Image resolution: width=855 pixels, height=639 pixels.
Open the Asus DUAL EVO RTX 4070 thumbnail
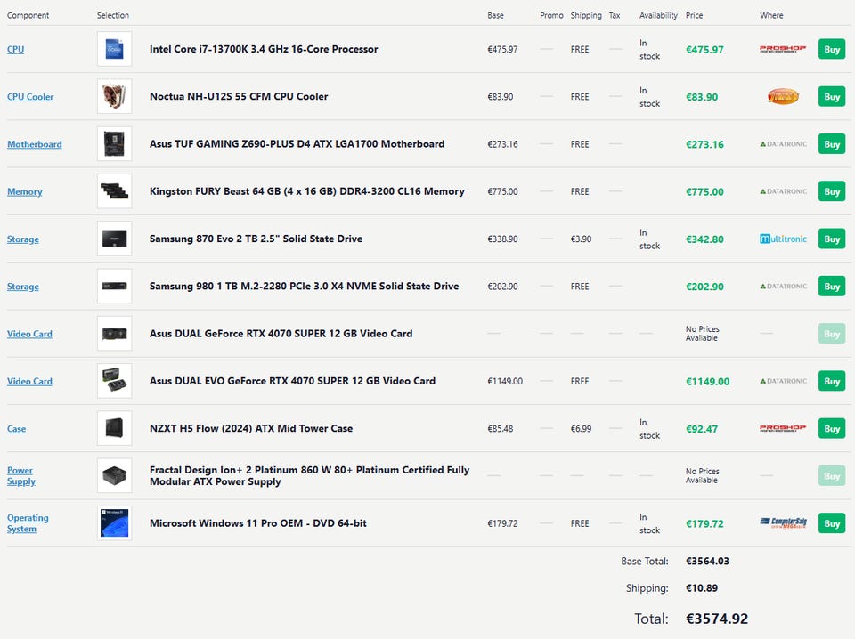(x=115, y=381)
